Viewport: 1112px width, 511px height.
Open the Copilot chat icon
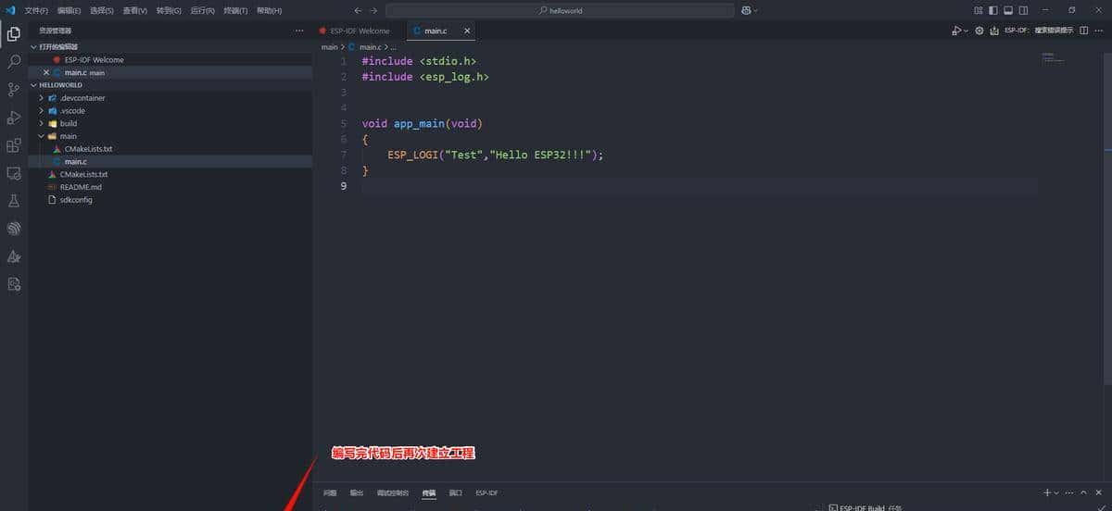(x=745, y=10)
